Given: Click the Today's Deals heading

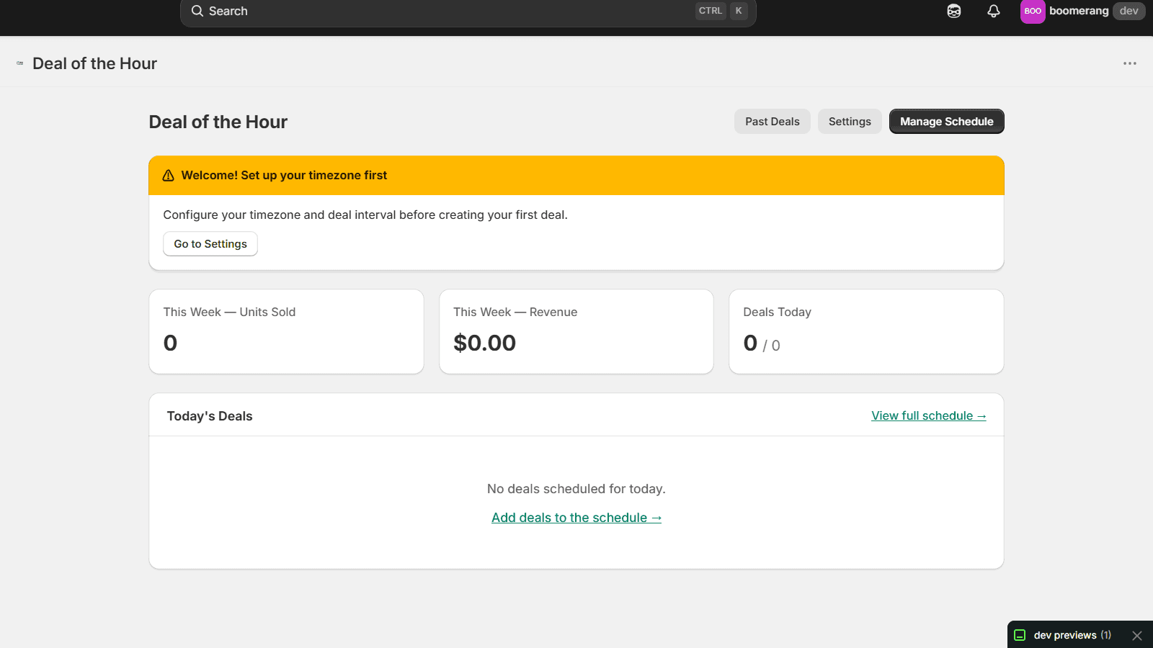Looking at the screenshot, I should (x=210, y=416).
